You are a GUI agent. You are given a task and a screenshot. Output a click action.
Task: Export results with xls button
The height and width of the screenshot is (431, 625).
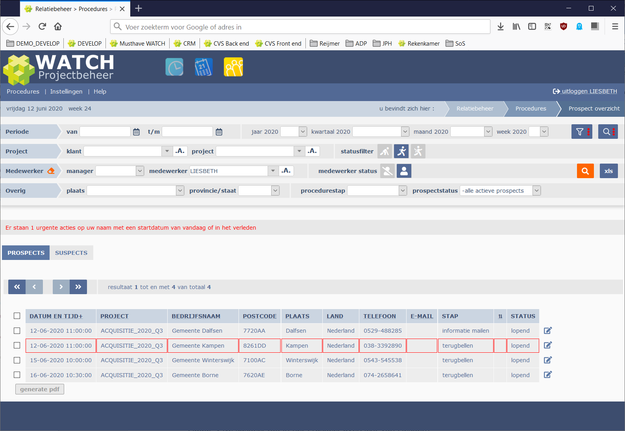tap(609, 171)
